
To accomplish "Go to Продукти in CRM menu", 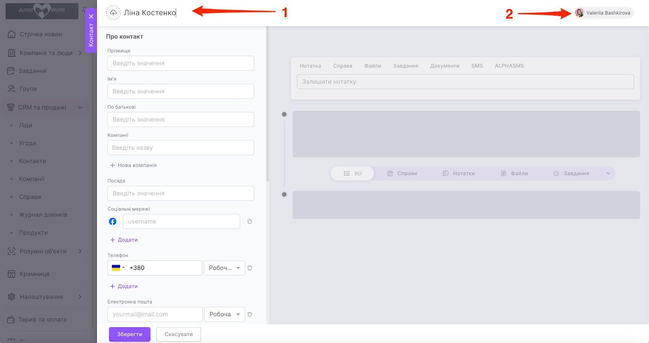I will 33,233.
